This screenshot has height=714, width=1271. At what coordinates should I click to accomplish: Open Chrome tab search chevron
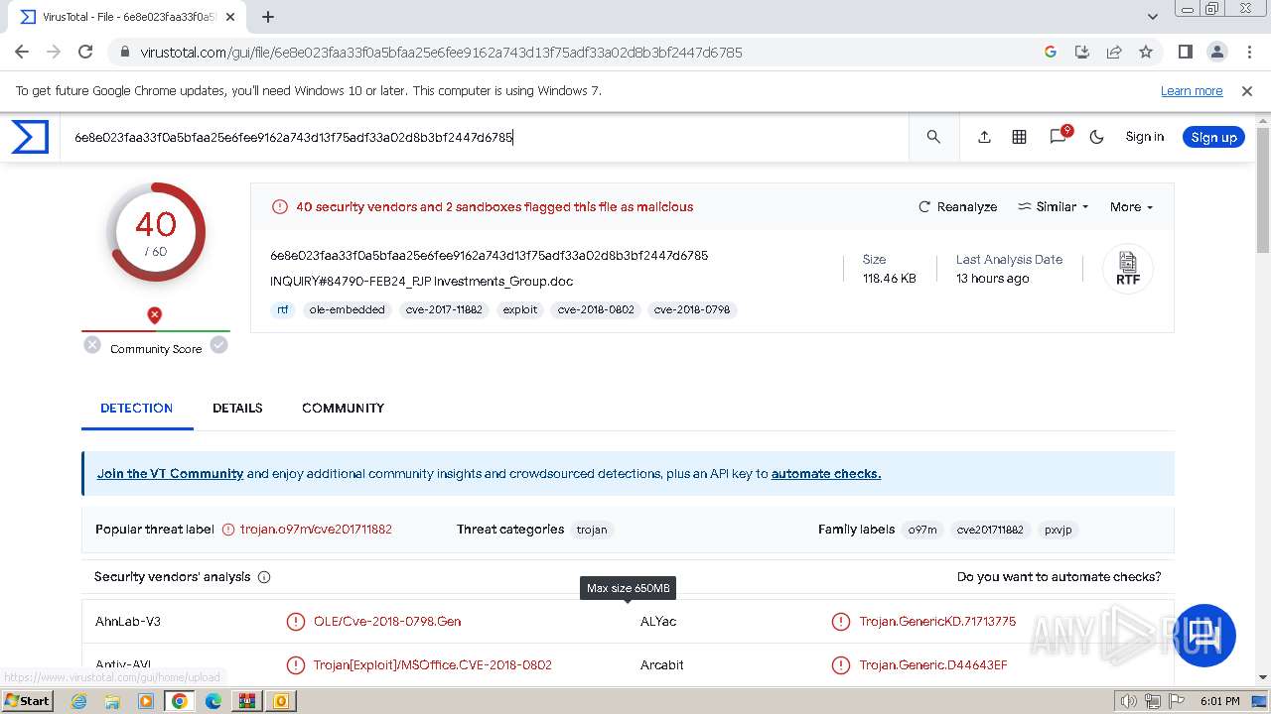click(x=1153, y=17)
